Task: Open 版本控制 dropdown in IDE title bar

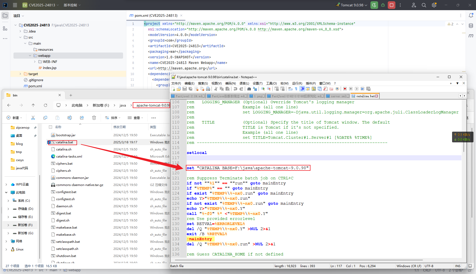Action: [x=72, y=5]
